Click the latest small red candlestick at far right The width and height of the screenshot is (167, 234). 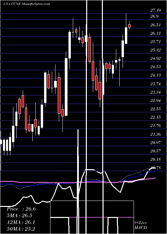[130, 26]
